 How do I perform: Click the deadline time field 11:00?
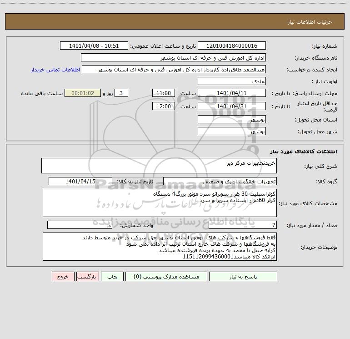click(163, 93)
